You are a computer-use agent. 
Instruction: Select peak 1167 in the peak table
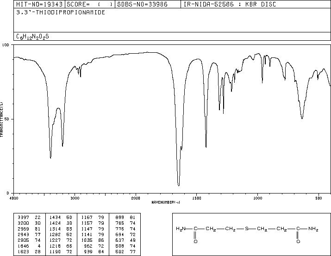point(87,218)
